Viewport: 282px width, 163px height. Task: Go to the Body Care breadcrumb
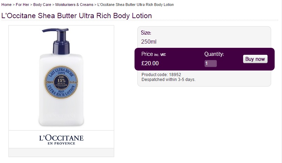43,5
